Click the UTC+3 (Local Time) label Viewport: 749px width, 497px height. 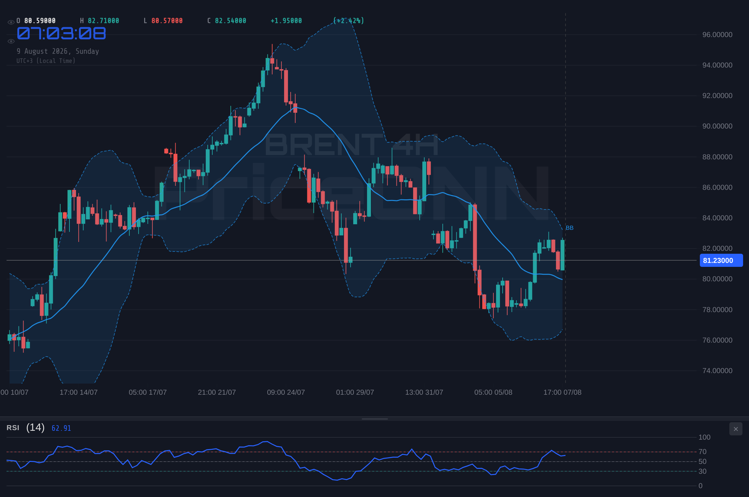click(46, 61)
